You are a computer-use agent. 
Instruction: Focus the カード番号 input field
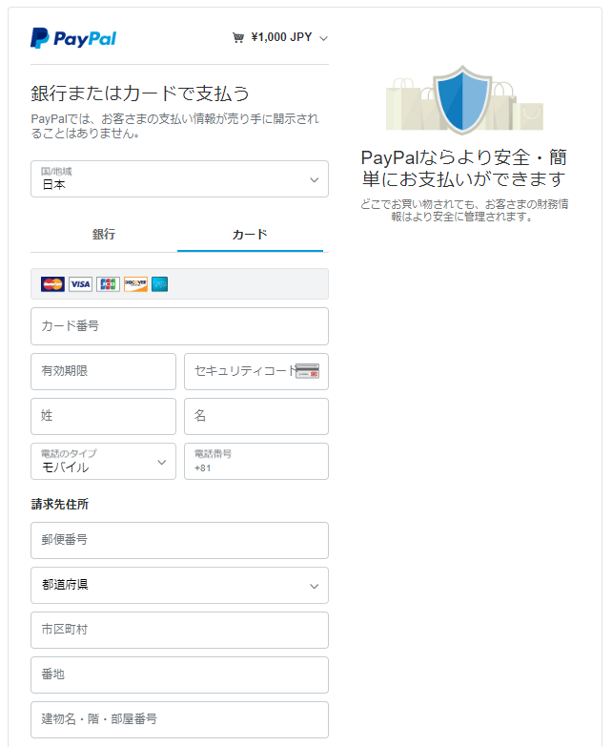(x=179, y=326)
